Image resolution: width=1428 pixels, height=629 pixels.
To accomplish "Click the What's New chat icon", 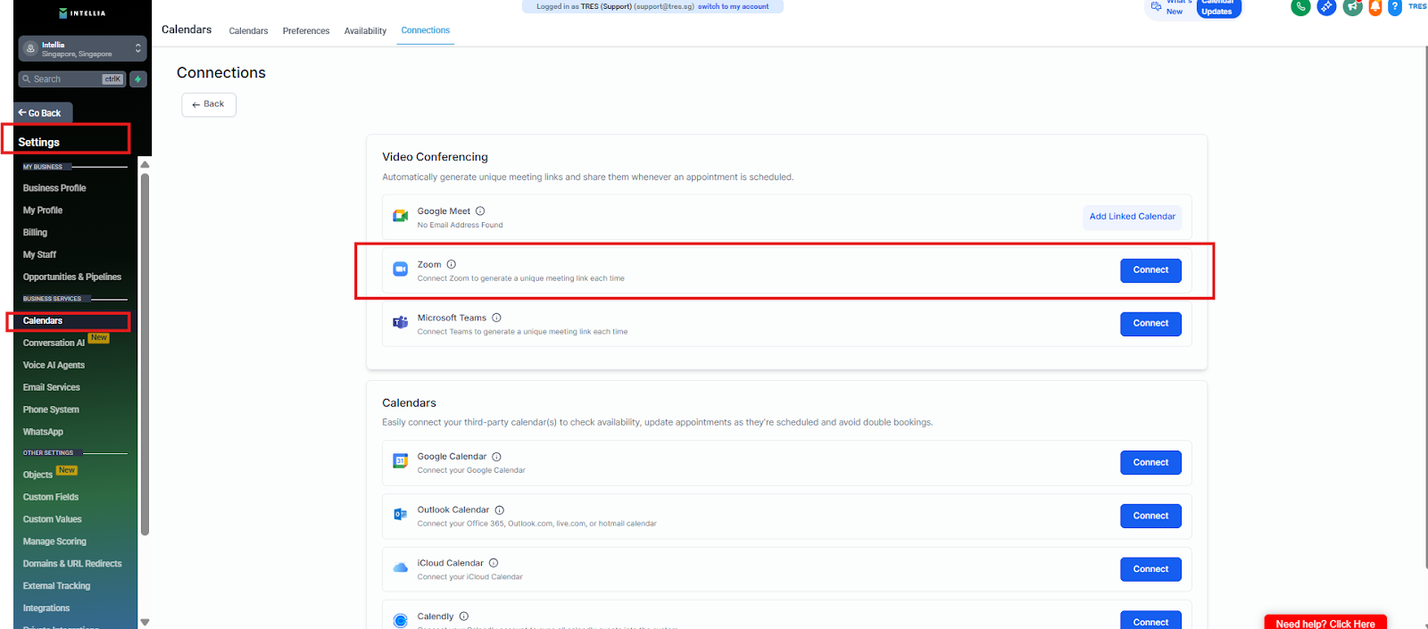I will pos(1156,6).
